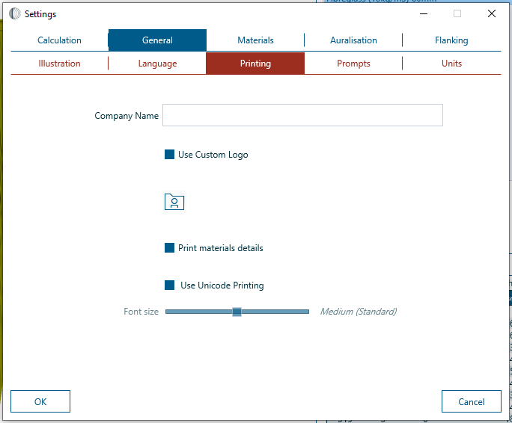Select the Printing sub-tab
Image resolution: width=512 pixels, height=423 pixels.
tap(255, 64)
